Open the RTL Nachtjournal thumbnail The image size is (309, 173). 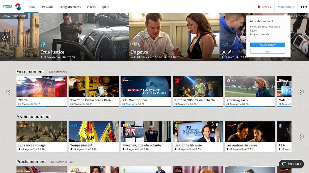tap(146, 87)
